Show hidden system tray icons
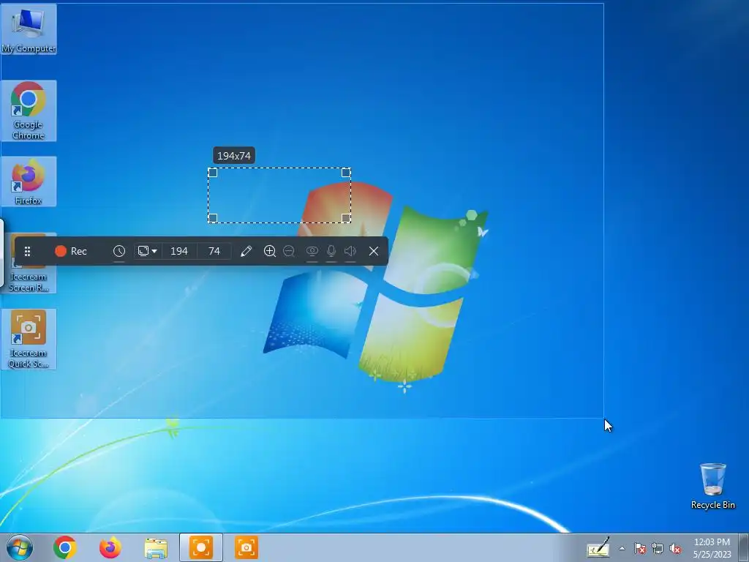The width and height of the screenshot is (749, 562). 622,548
